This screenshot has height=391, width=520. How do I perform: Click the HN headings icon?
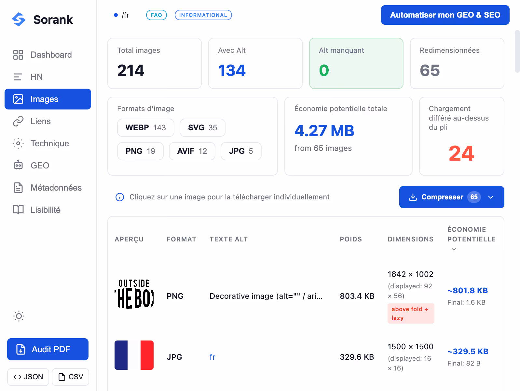pyautogui.click(x=18, y=77)
